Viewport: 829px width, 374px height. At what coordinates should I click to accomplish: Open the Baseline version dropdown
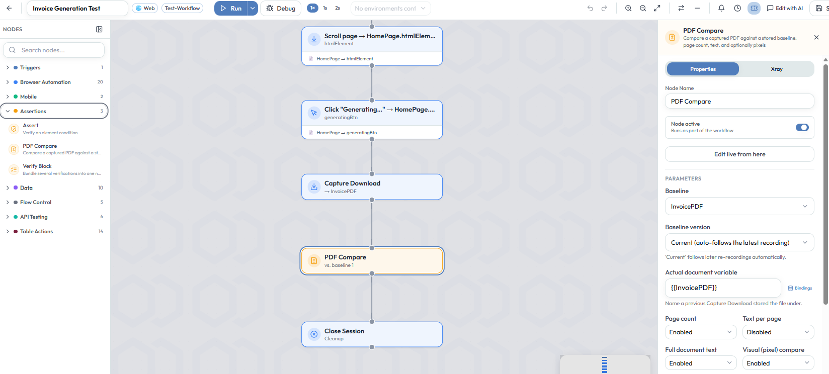(x=739, y=242)
